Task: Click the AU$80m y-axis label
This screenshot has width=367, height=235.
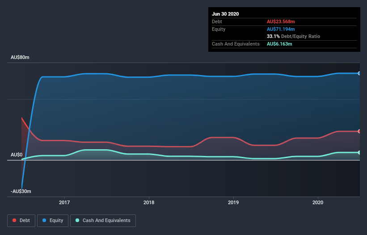Action: tap(20, 57)
